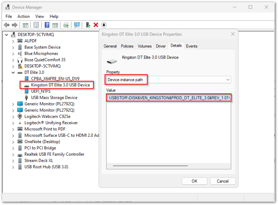Click the Bose QuietComfort 35 headphones icon

(20, 60)
